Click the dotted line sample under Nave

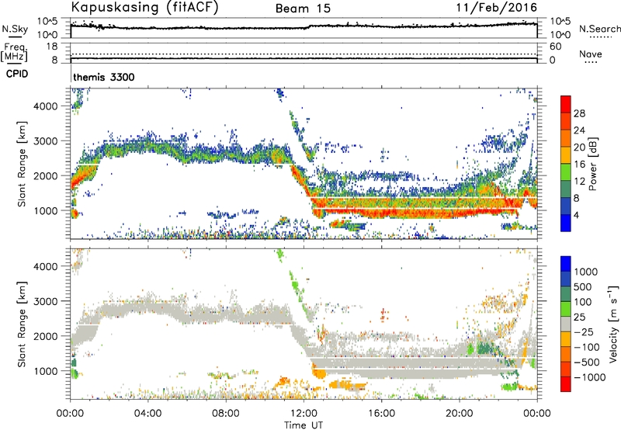591,62
